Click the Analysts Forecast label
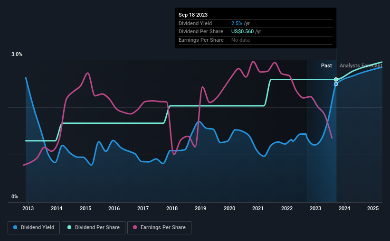This screenshot has height=241, width=390. (x=361, y=65)
